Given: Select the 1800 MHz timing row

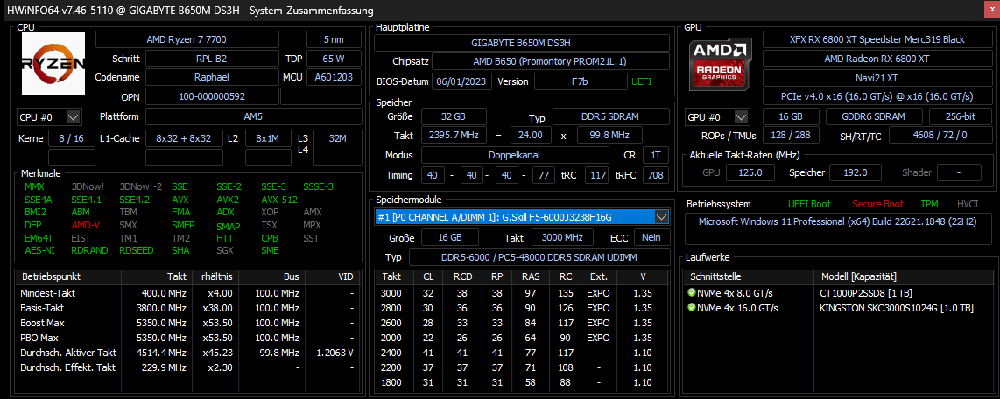Looking at the screenshot, I should tap(522, 382).
